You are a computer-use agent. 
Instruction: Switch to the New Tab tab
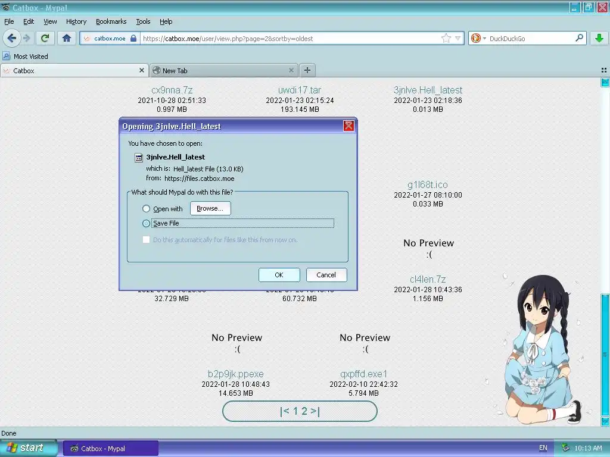pos(224,71)
